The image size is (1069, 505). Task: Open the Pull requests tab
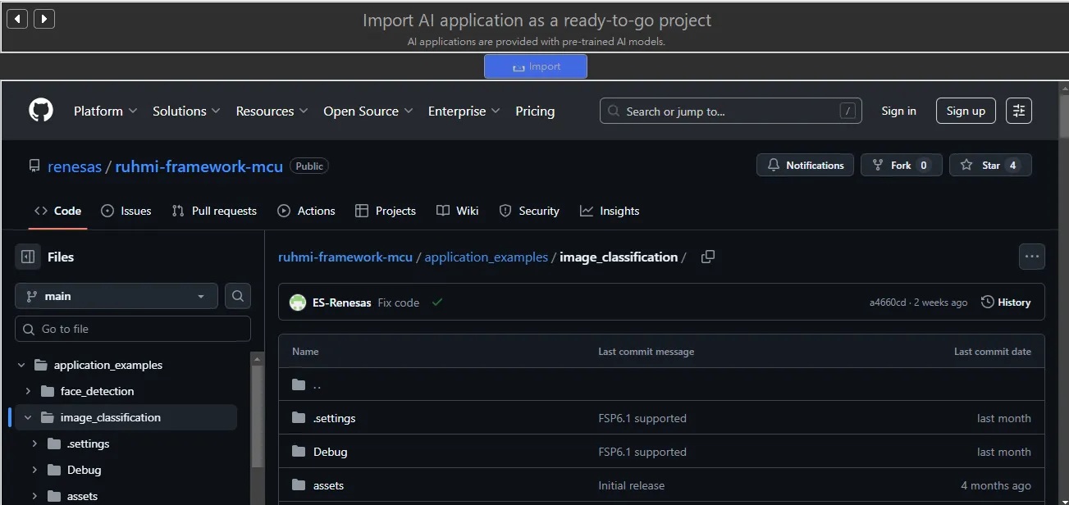[214, 211]
